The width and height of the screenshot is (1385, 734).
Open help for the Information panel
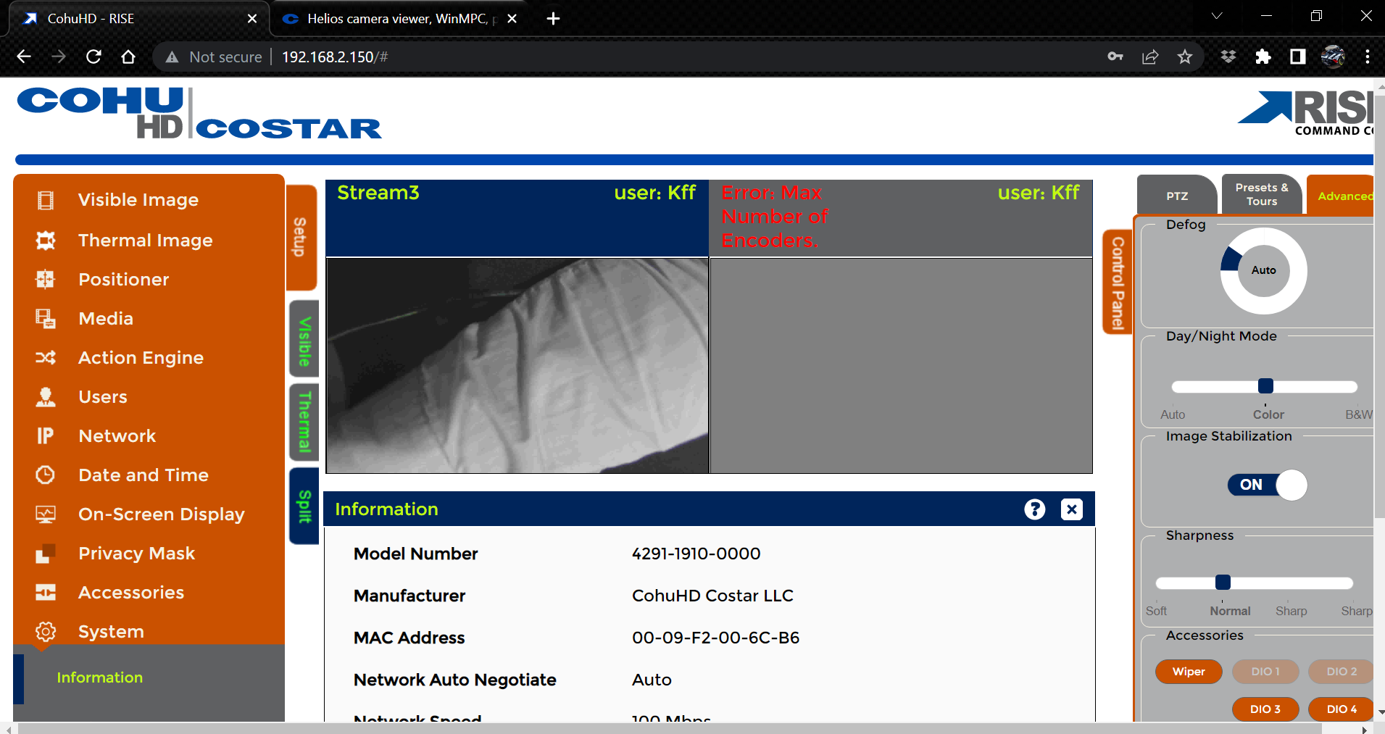[1035, 509]
